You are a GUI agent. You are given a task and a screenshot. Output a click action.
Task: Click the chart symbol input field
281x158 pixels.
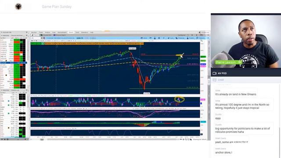tap(36, 38)
